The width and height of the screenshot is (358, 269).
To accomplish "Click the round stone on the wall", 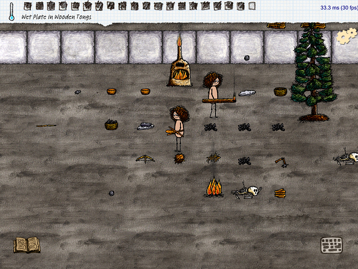I will pos(247,58).
